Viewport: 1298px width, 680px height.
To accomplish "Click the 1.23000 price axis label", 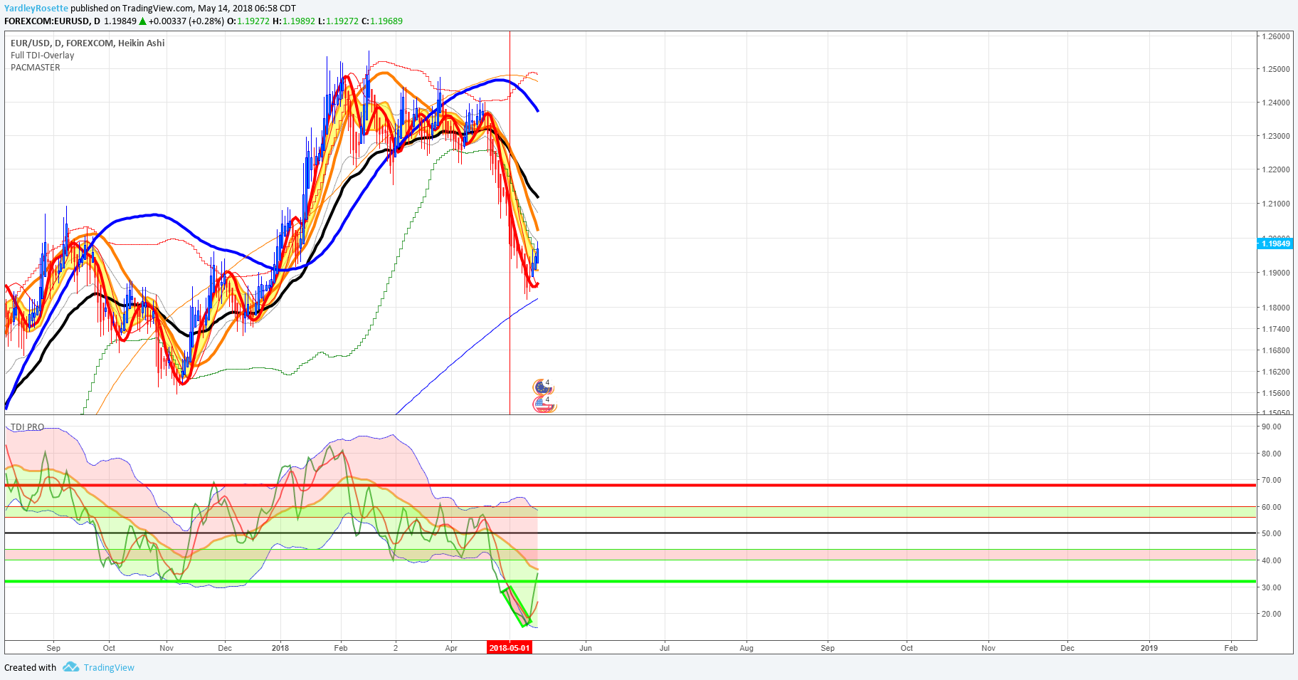I will click(x=1276, y=137).
